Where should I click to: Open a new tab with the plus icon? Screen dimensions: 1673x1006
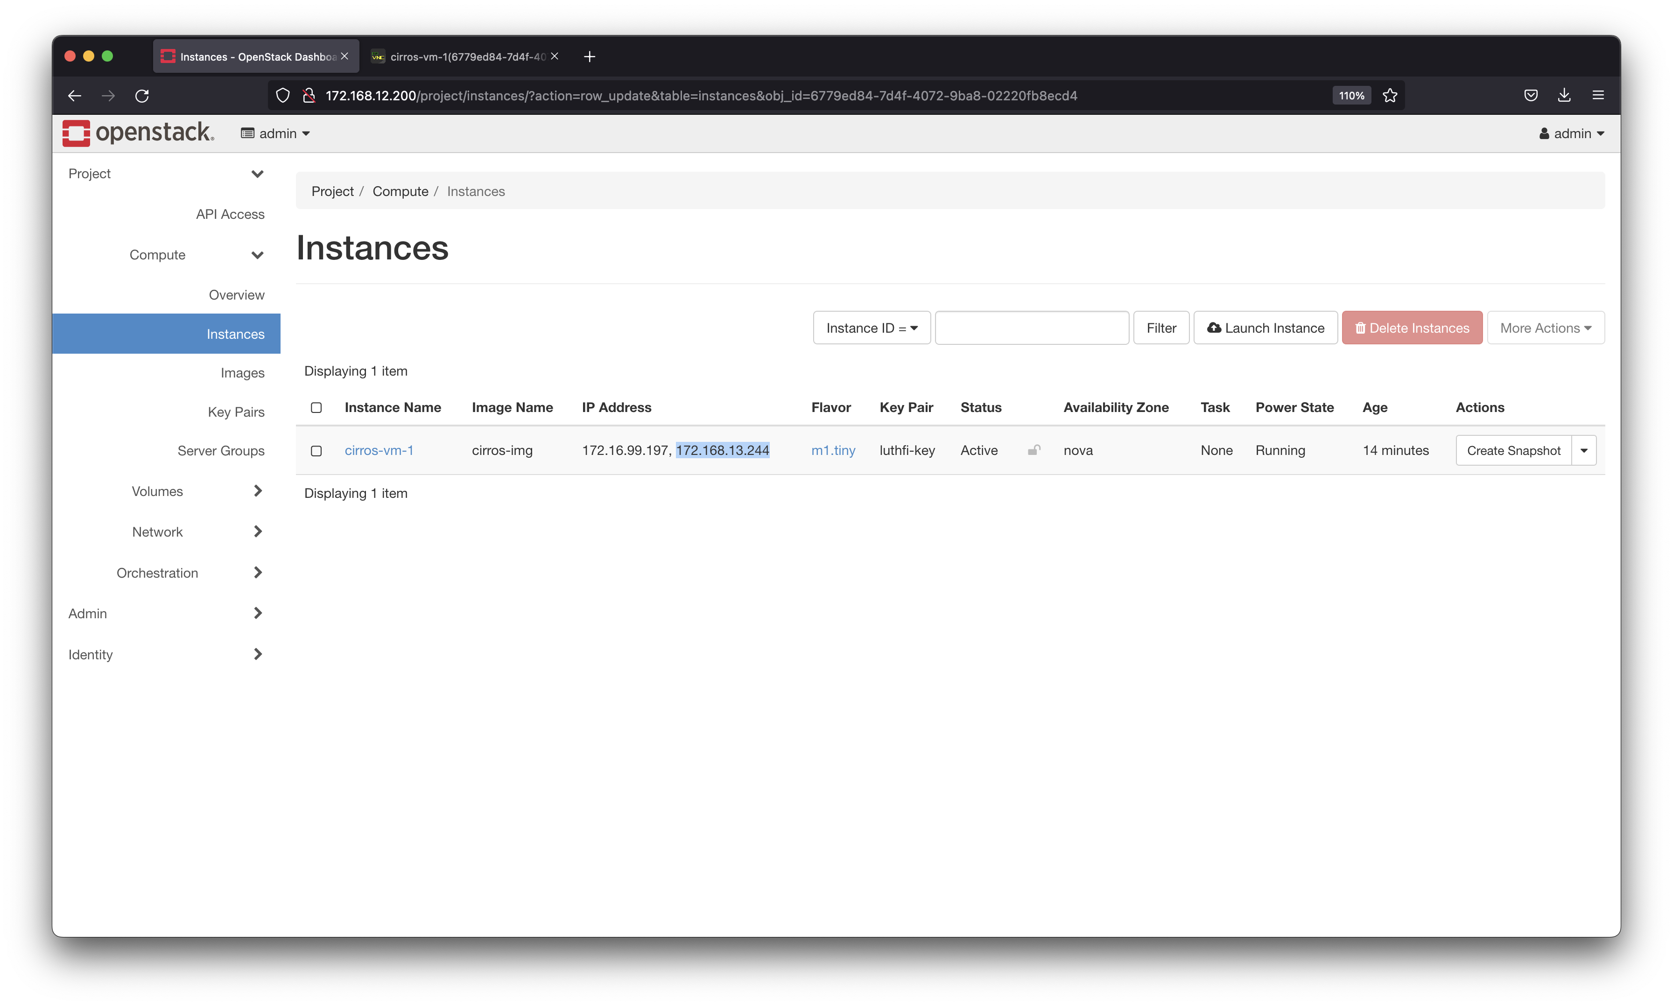tap(589, 56)
